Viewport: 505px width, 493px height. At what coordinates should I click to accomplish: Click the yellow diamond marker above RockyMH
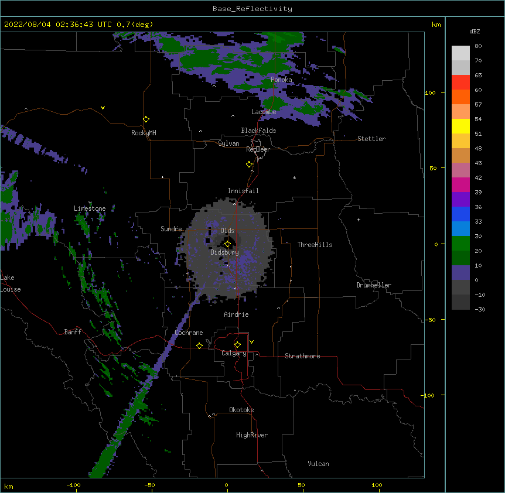146,119
